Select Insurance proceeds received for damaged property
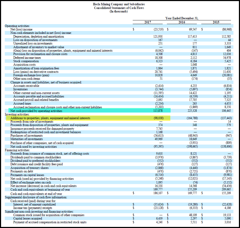 click(x=42, y=129)
